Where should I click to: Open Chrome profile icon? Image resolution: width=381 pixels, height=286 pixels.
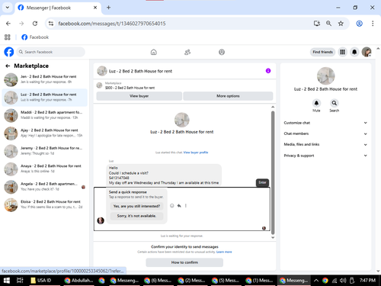coord(360,24)
